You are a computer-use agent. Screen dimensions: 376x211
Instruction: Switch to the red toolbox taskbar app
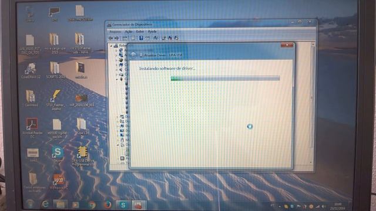tap(139, 205)
